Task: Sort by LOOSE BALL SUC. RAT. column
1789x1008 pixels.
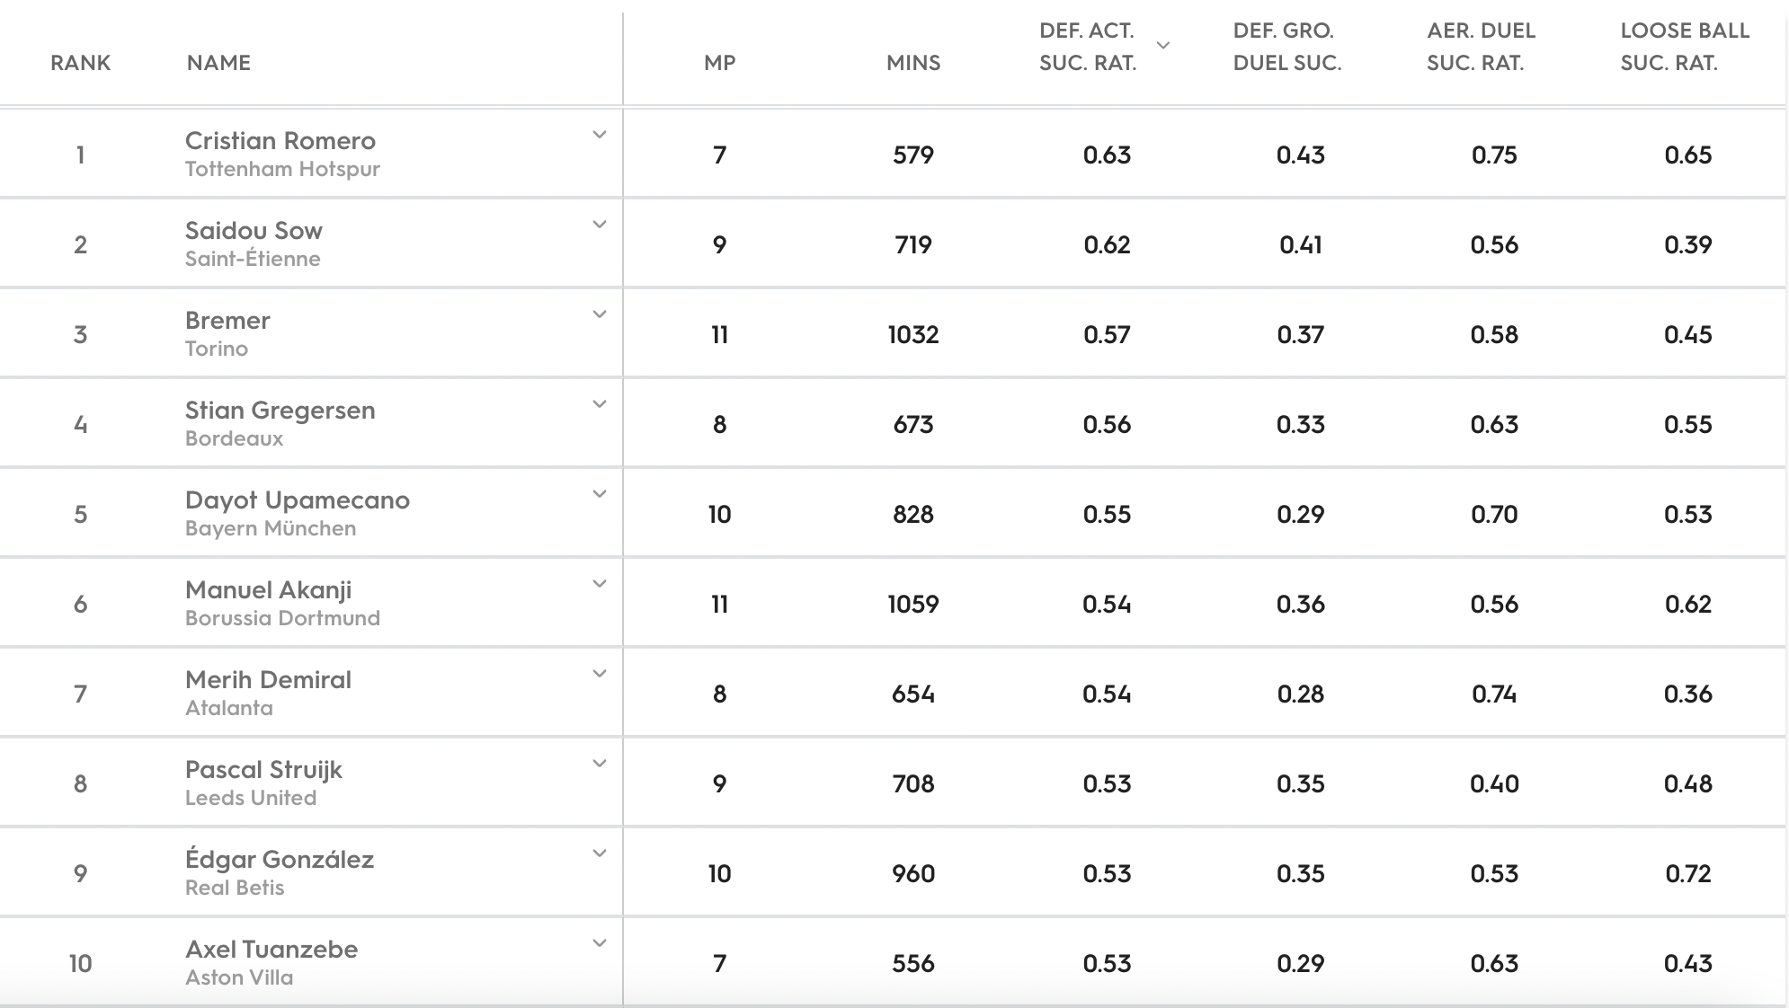Action: click(1685, 47)
